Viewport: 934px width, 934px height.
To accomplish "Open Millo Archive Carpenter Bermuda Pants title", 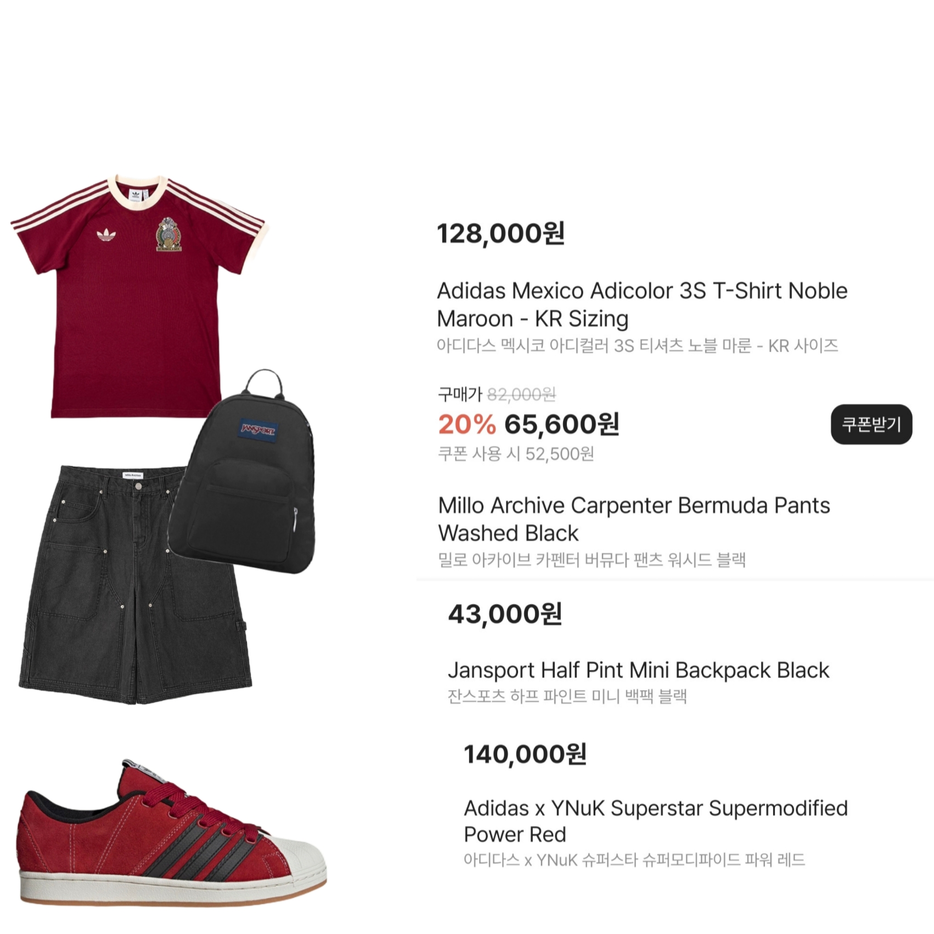I will click(634, 519).
